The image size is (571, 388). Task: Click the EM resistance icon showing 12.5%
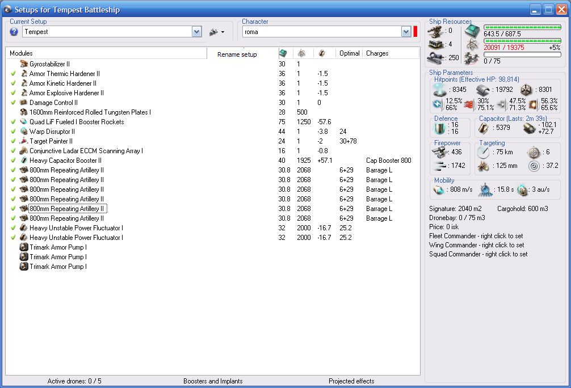(437, 104)
